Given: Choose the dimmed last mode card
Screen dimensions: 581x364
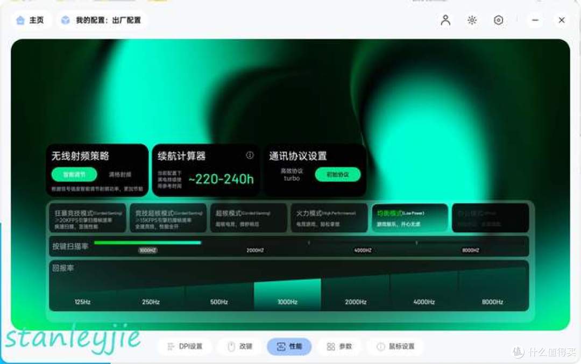Looking at the screenshot, I should 490,218.
